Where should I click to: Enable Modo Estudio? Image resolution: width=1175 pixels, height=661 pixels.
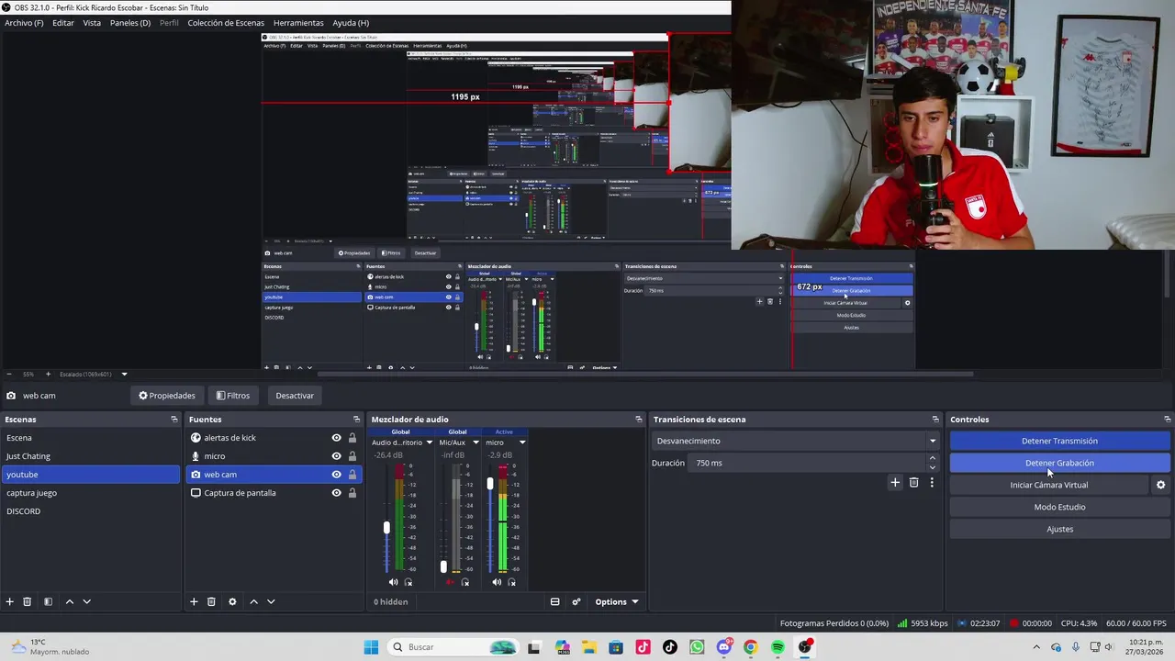coord(1059,507)
